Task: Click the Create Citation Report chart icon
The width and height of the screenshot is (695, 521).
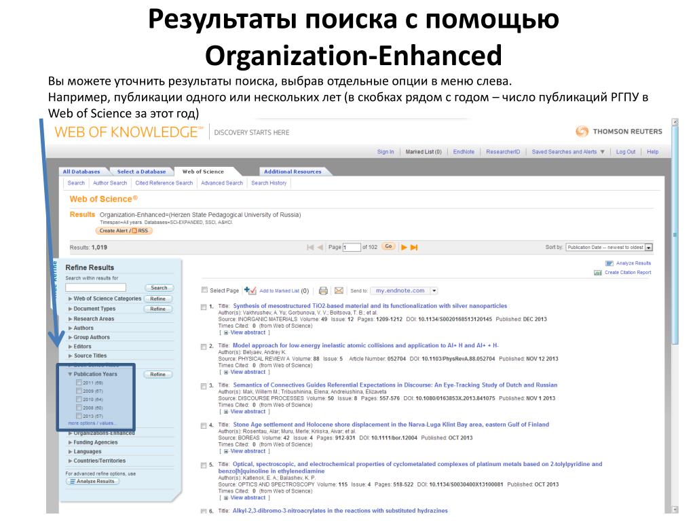Action: click(597, 273)
